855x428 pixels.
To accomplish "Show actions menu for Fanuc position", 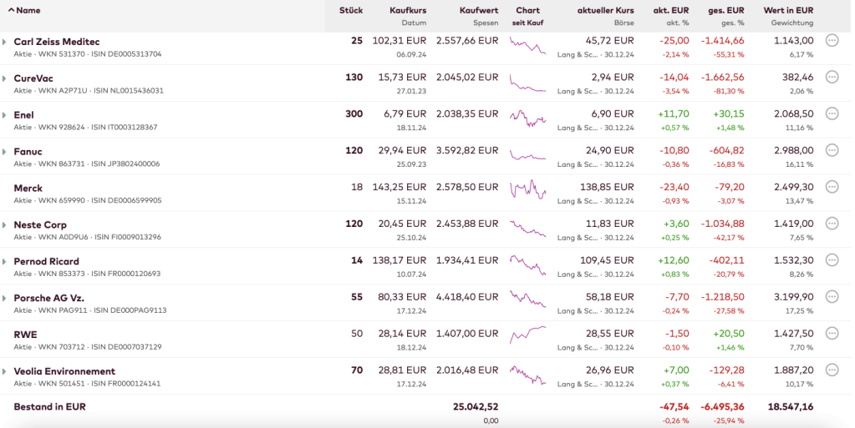I will coord(832,150).
